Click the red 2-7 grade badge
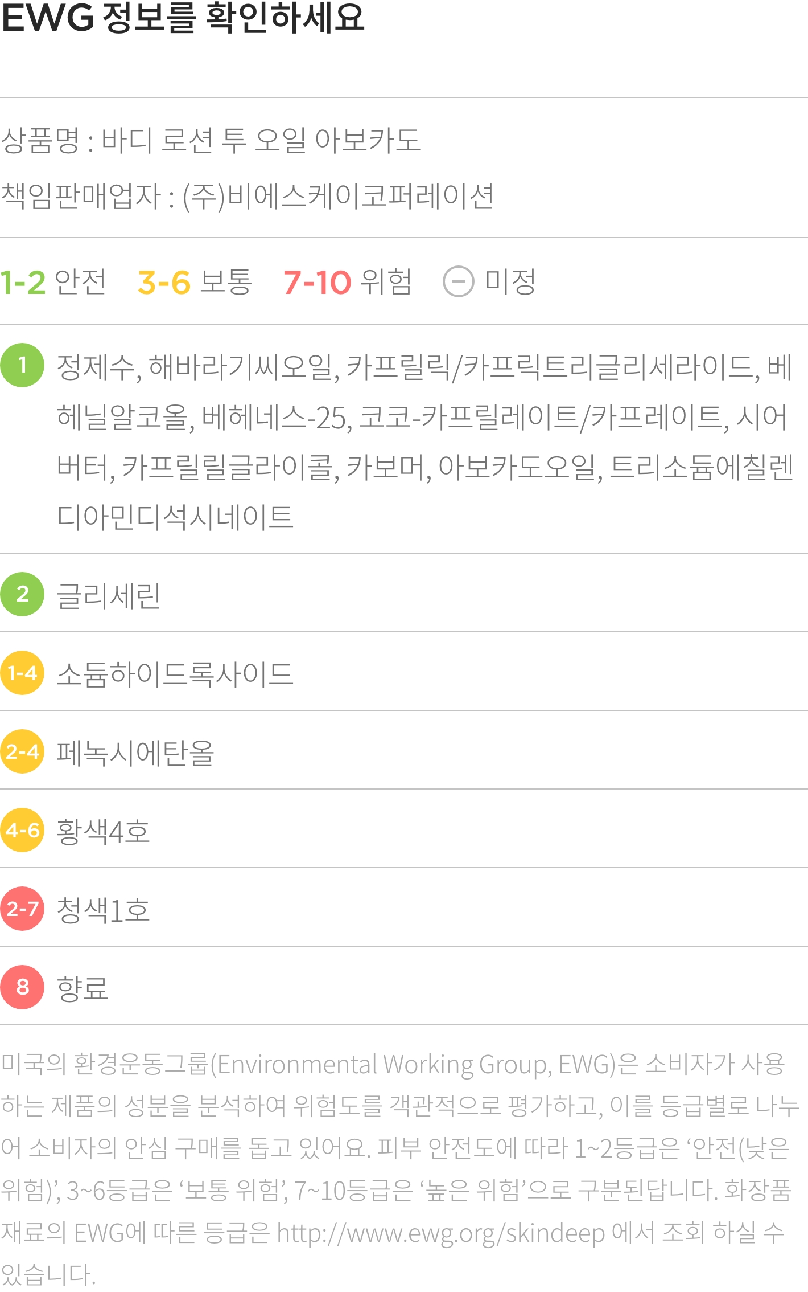 pyautogui.click(x=22, y=909)
